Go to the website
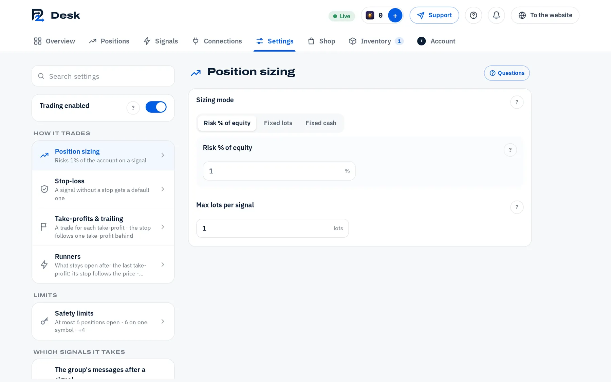This screenshot has width=611, height=382. [545, 15]
